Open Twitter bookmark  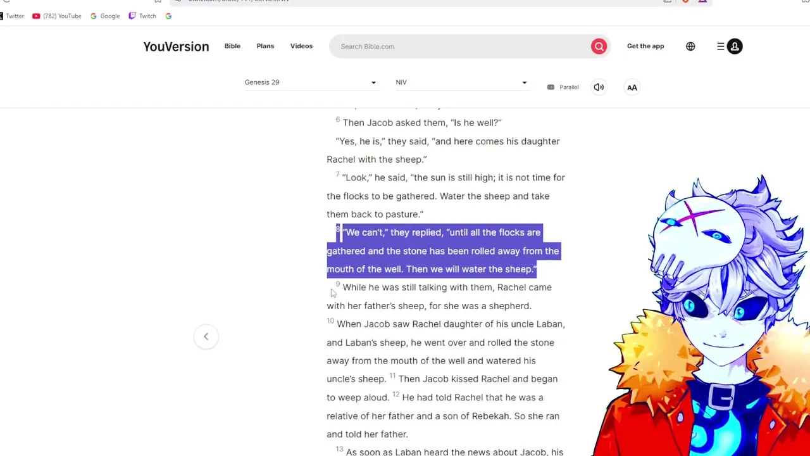[12, 16]
